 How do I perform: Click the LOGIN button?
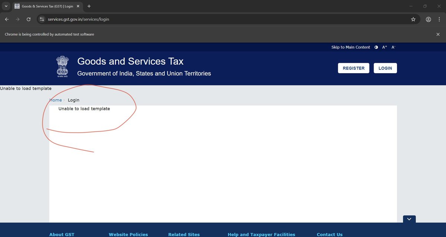(x=385, y=68)
